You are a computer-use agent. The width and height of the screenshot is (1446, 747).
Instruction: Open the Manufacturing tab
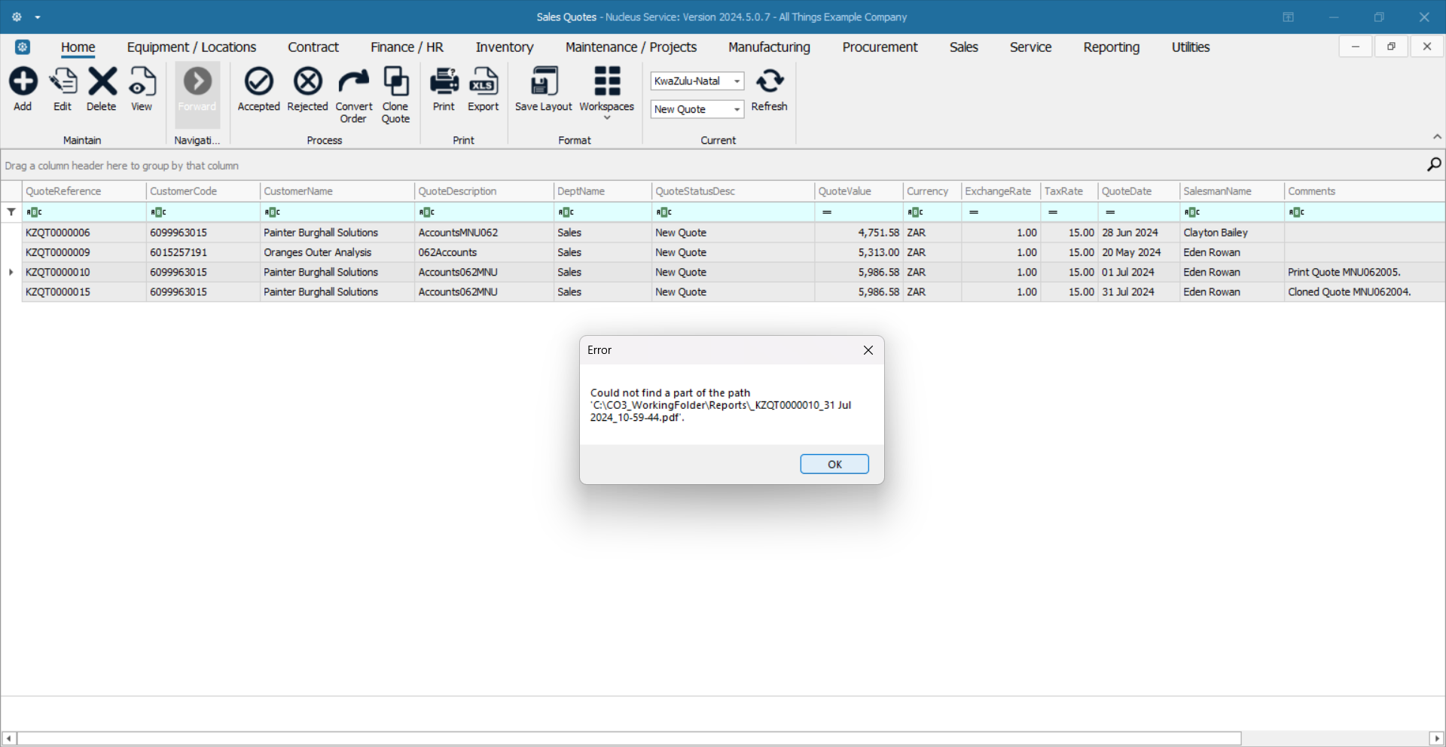pyautogui.click(x=769, y=47)
